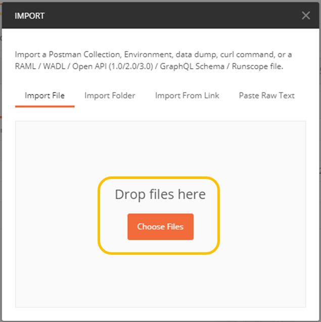Click the word 'WADL' in the description
321x322 pixels.
pyautogui.click(x=54, y=67)
